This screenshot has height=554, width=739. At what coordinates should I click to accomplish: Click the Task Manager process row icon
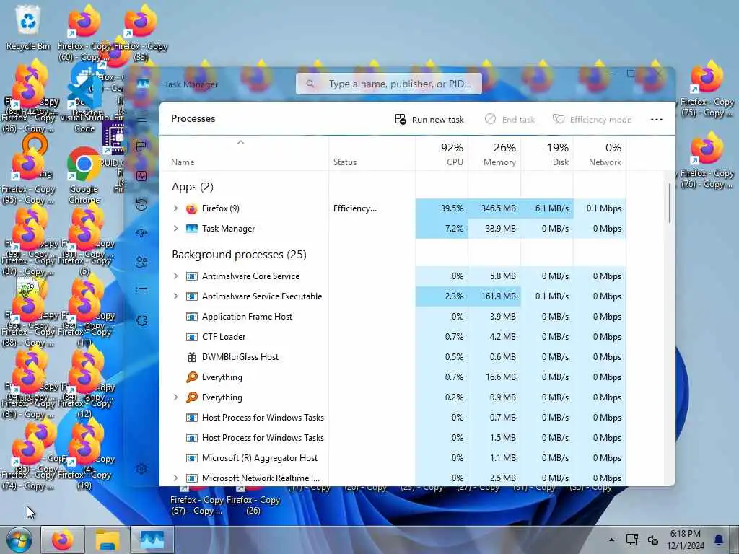pyautogui.click(x=191, y=229)
